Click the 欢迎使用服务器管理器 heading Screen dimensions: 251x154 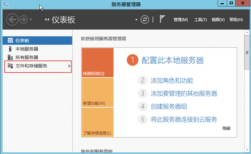(x=103, y=39)
